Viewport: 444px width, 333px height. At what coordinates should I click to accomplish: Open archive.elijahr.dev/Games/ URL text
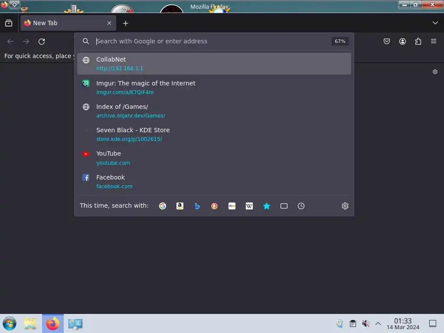pyautogui.click(x=131, y=116)
